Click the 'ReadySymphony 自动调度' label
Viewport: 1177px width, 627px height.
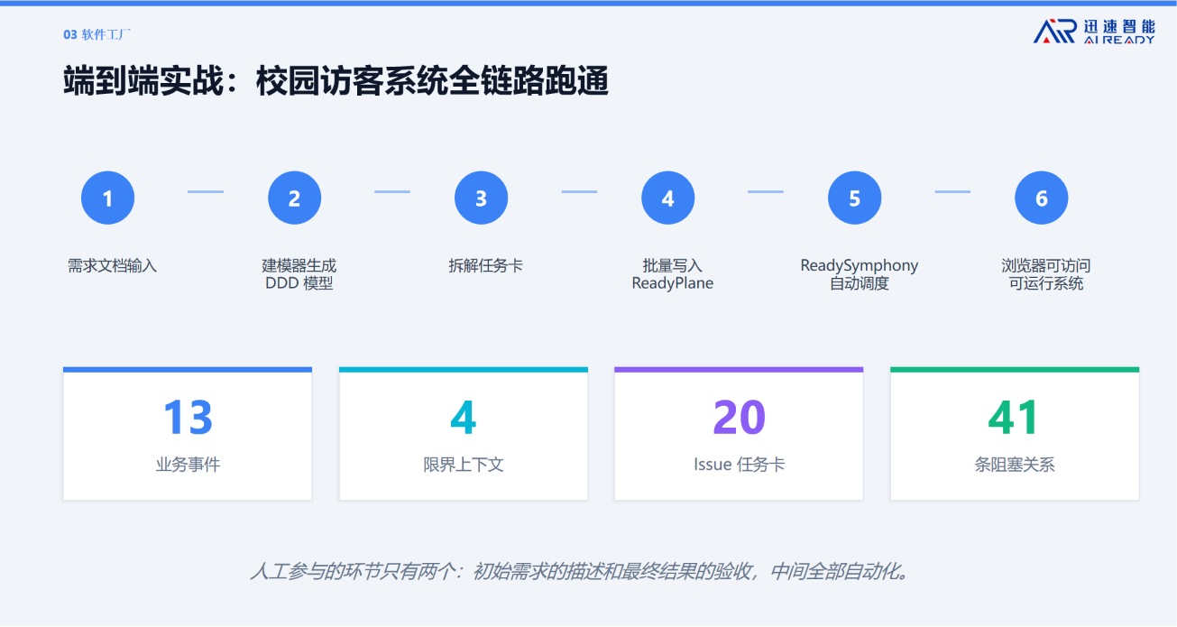click(859, 274)
